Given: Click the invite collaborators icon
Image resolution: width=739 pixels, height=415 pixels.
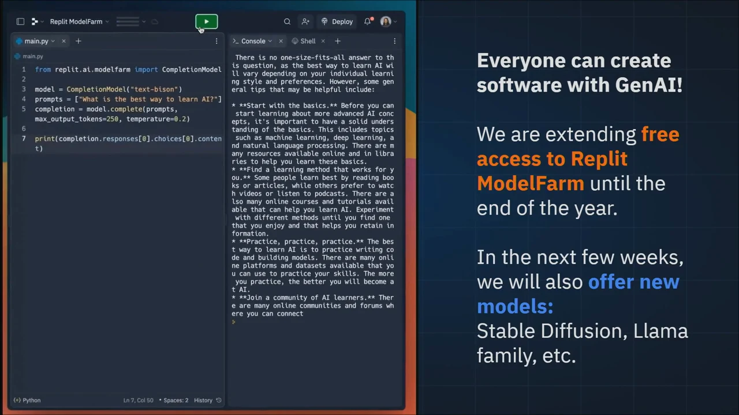Looking at the screenshot, I should point(305,21).
